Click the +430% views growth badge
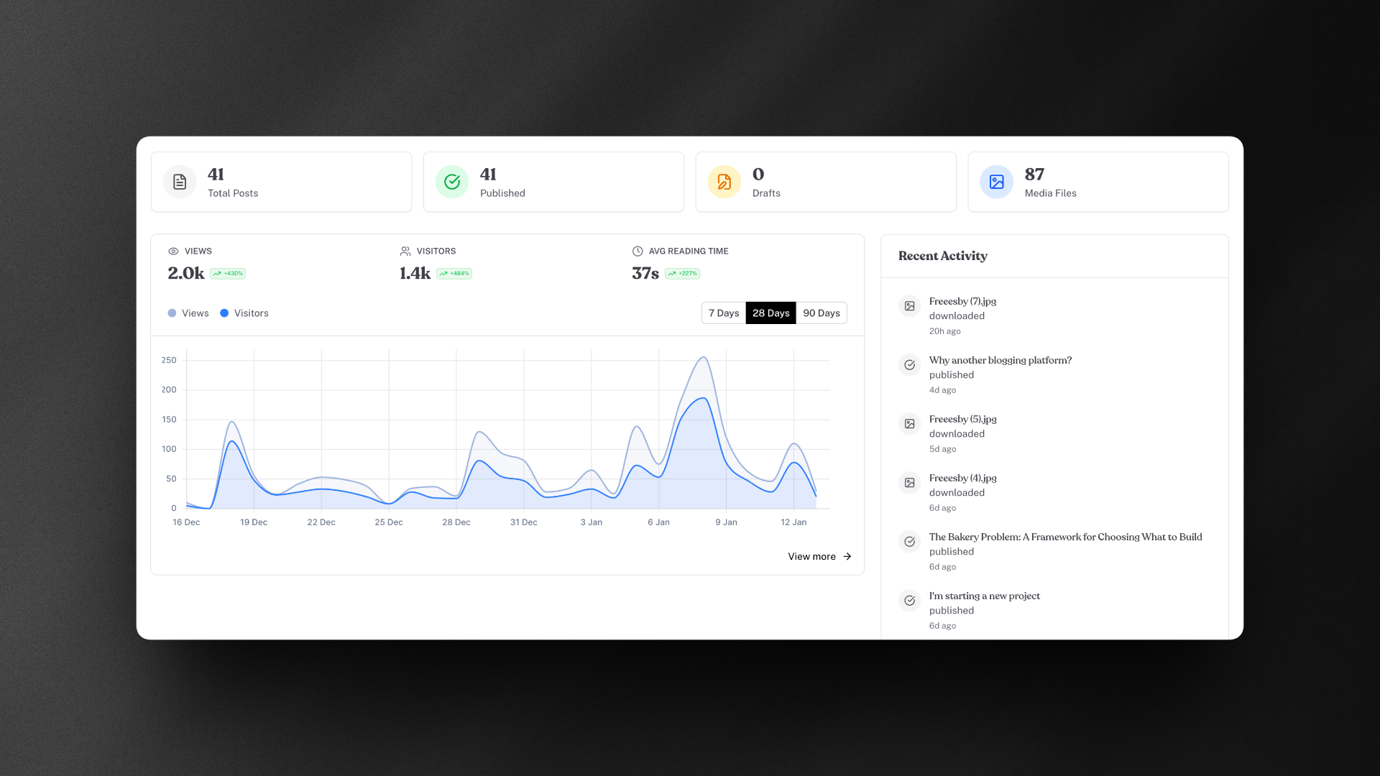This screenshot has height=776, width=1380. tap(228, 274)
